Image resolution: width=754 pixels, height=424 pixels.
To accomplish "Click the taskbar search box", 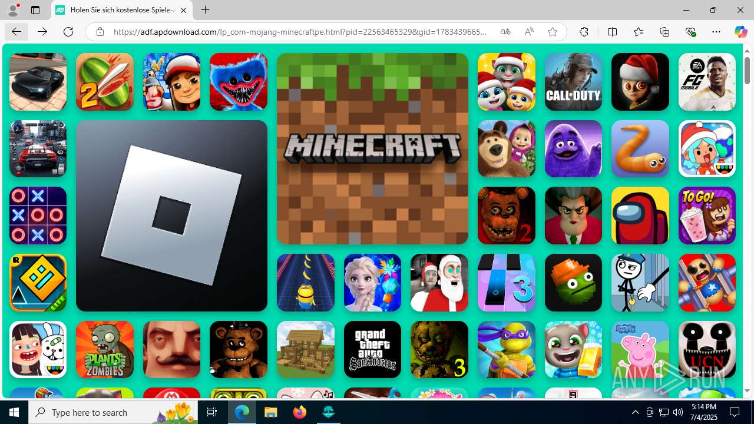I will (x=113, y=412).
